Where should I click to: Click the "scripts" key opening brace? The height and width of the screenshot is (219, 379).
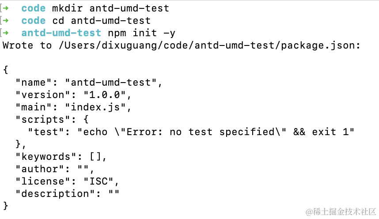pyautogui.click(x=86, y=119)
